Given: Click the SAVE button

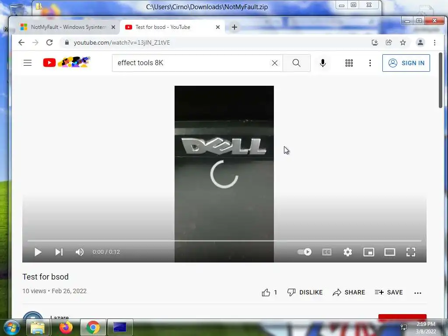Looking at the screenshot, I should tap(388, 292).
